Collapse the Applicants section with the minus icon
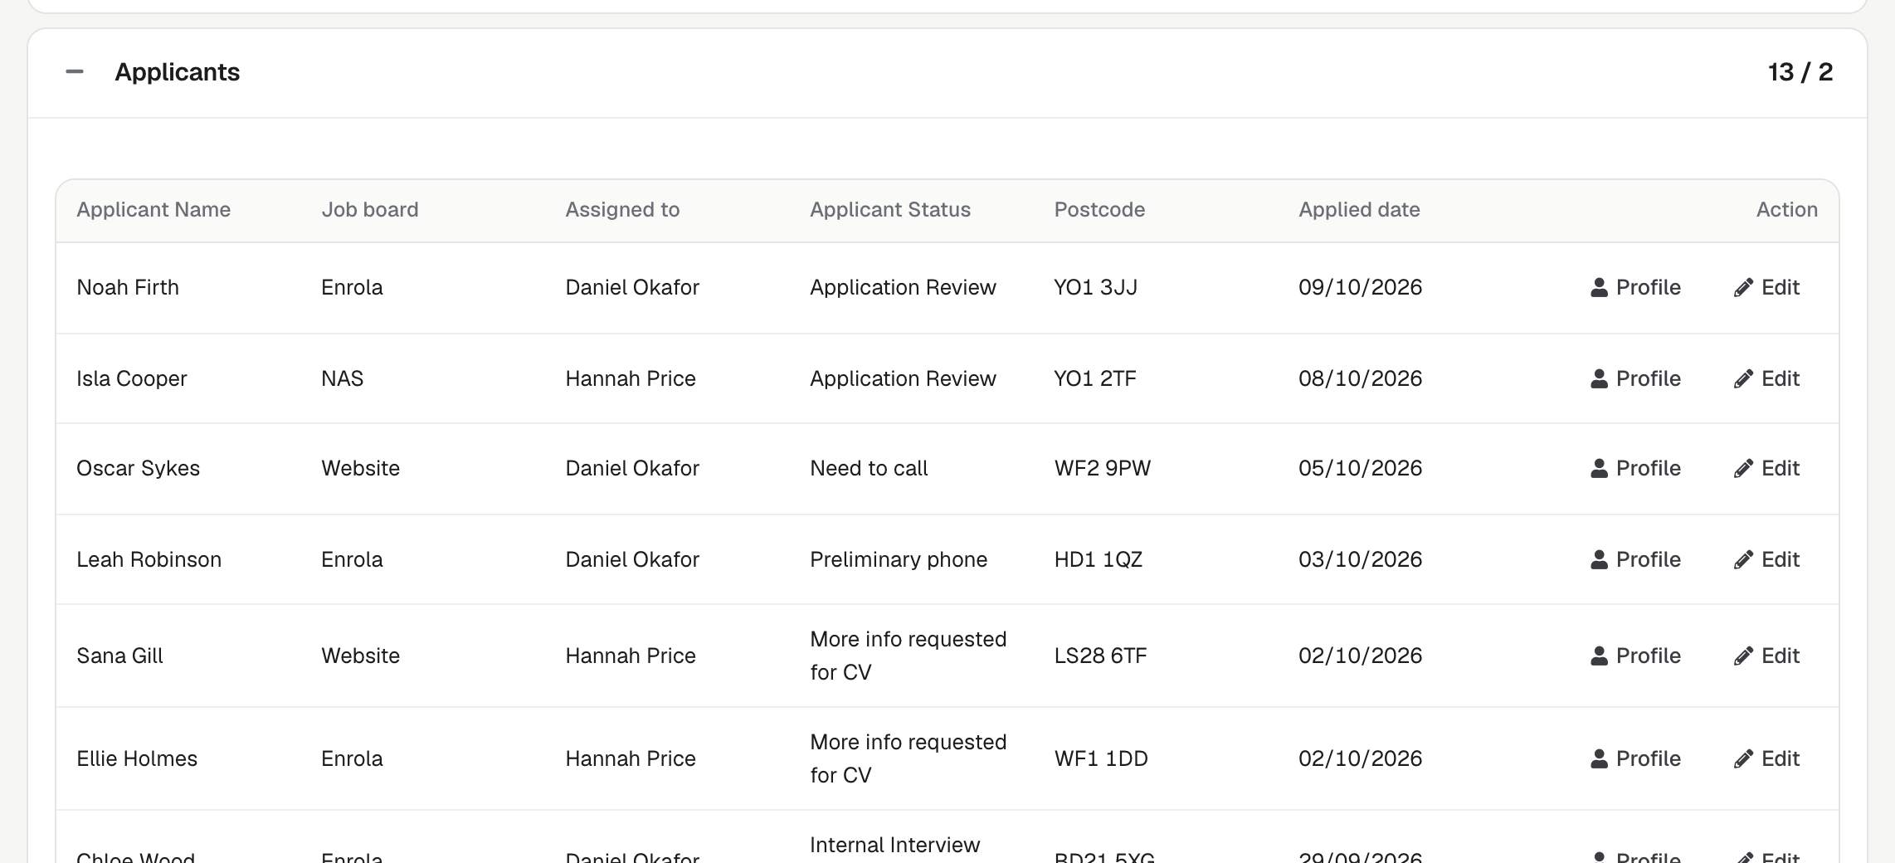 point(75,72)
